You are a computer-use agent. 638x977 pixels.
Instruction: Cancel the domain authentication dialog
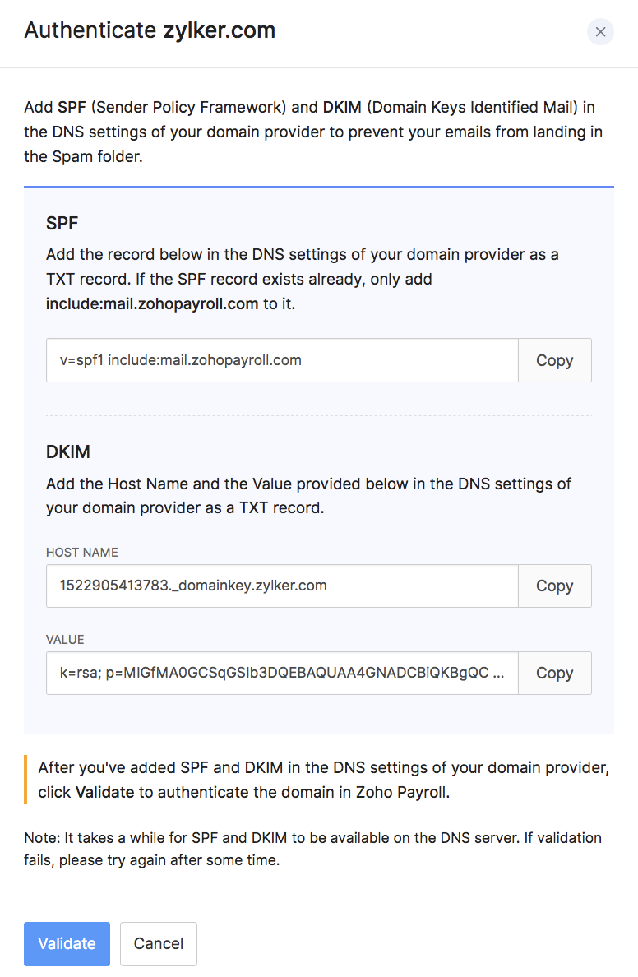pyautogui.click(x=158, y=943)
